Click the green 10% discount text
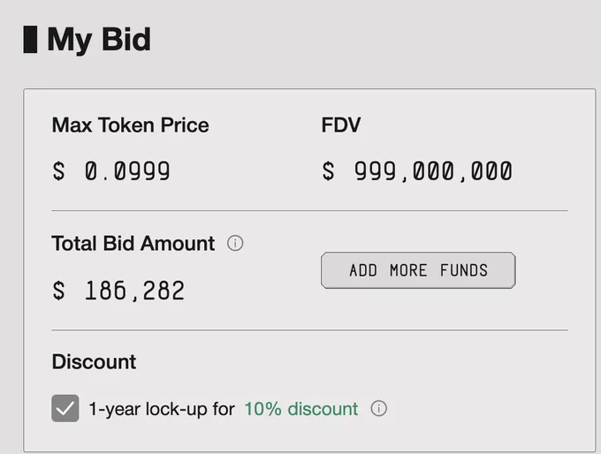Image resolution: width=601 pixels, height=454 pixels. pyautogui.click(x=301, y=409)
